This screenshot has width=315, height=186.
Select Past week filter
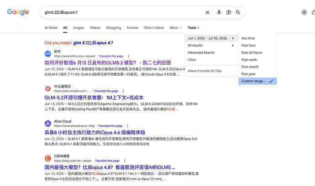point(249,60)
